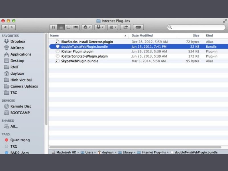The height and width of the screenshot is (171, 228).
Task: Click the 524 KB size value
Action: pos(194,51)
